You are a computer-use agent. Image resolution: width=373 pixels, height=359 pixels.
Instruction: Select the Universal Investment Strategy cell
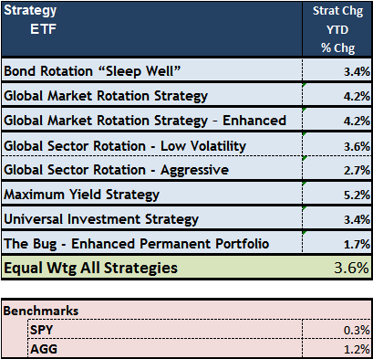(x=152, y=218)
